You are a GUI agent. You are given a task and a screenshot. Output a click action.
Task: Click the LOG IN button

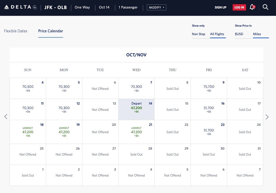click(239, 7)
